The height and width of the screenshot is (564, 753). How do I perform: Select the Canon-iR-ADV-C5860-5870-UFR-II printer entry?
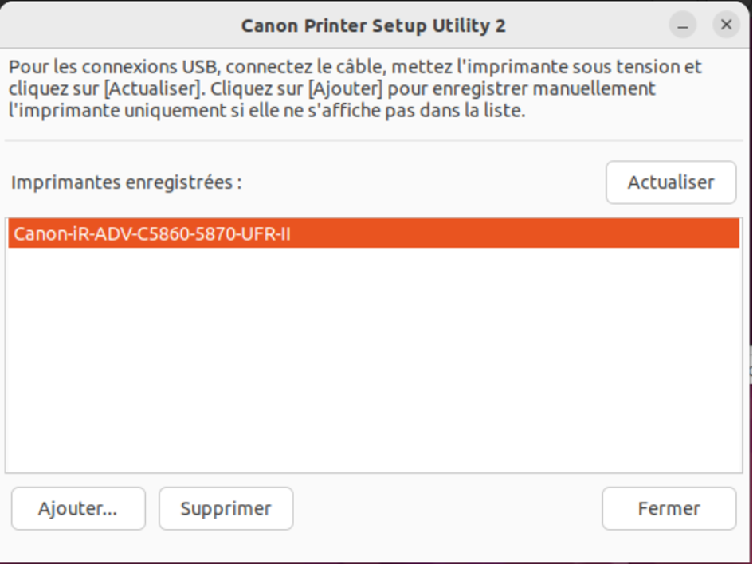point(151,234)
